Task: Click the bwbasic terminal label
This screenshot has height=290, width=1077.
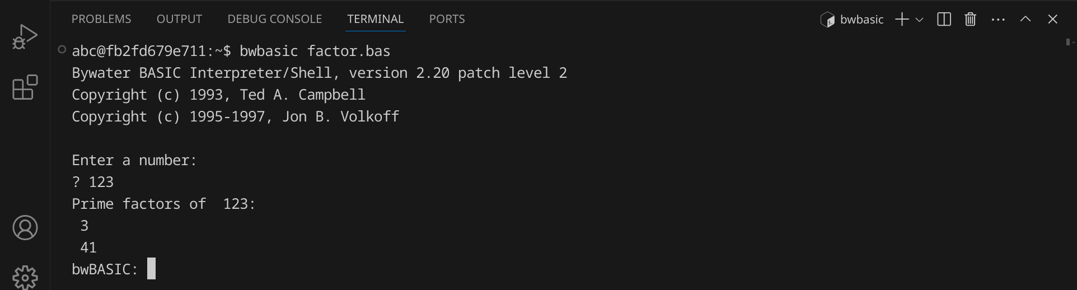Action: tap(852, 20)
